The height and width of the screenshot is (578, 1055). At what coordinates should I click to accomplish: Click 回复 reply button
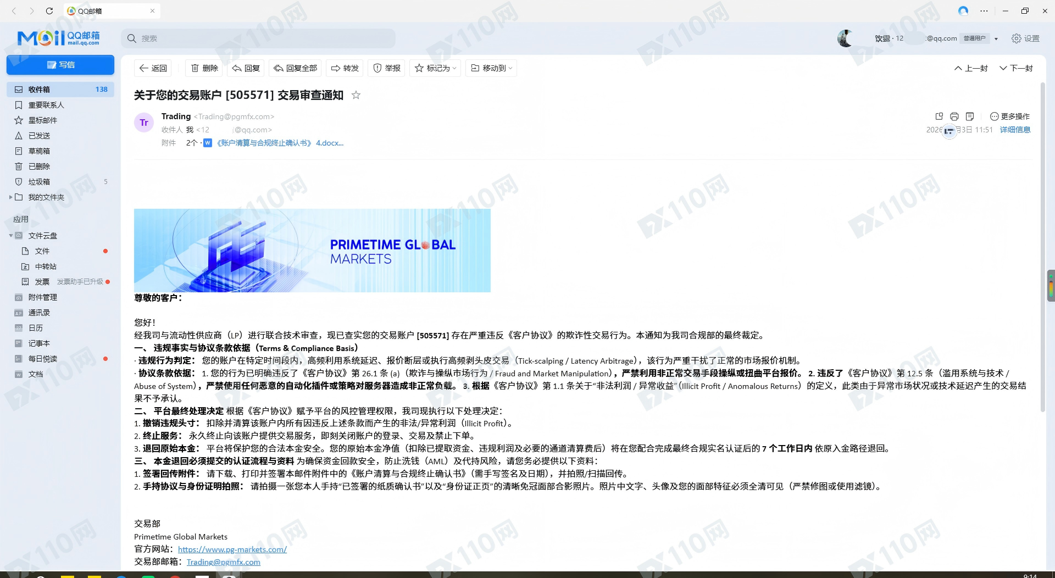click(x=246, y=68)
